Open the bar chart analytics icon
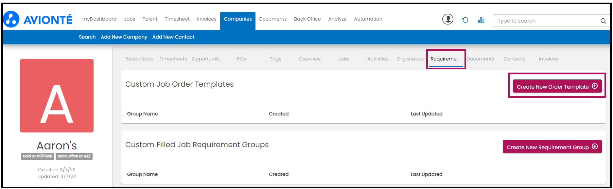This screenshot has width=613, height=189. [x=481, y=20]
